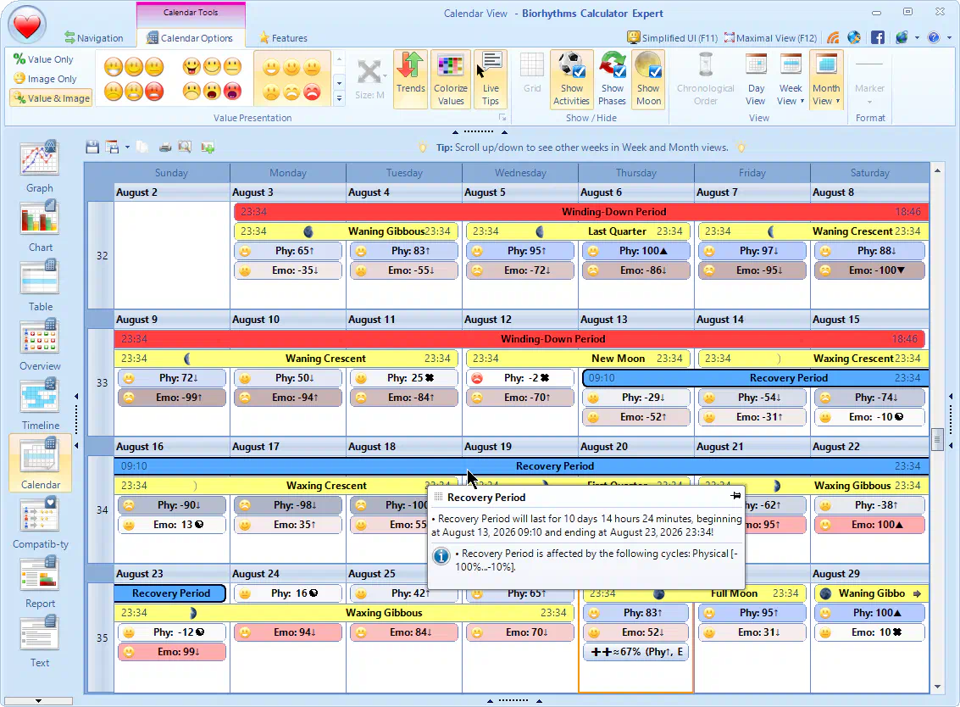Open the Navigation ribbon tab
The image size is (960, 707).
point(94,37)
